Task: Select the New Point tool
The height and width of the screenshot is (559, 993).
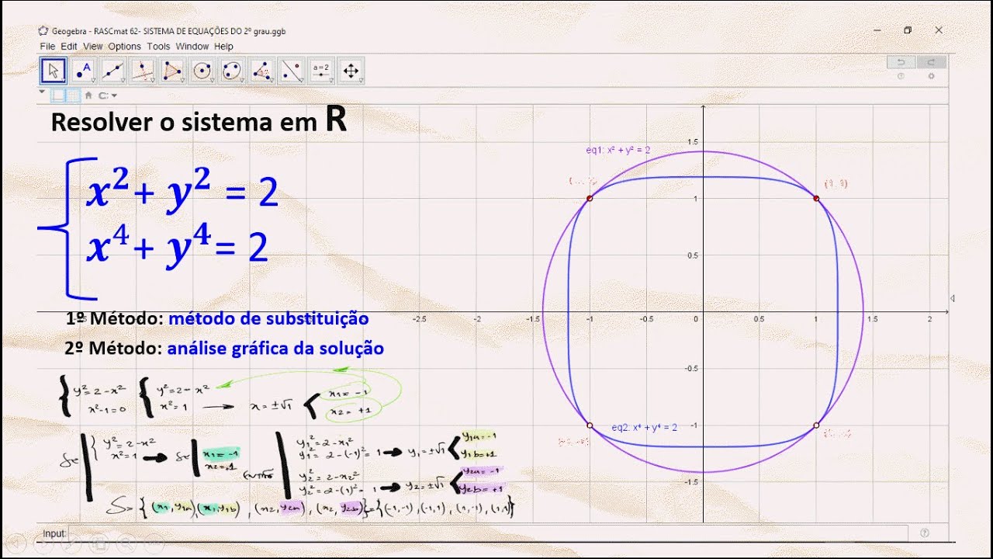Action: [x=83, y=71]
